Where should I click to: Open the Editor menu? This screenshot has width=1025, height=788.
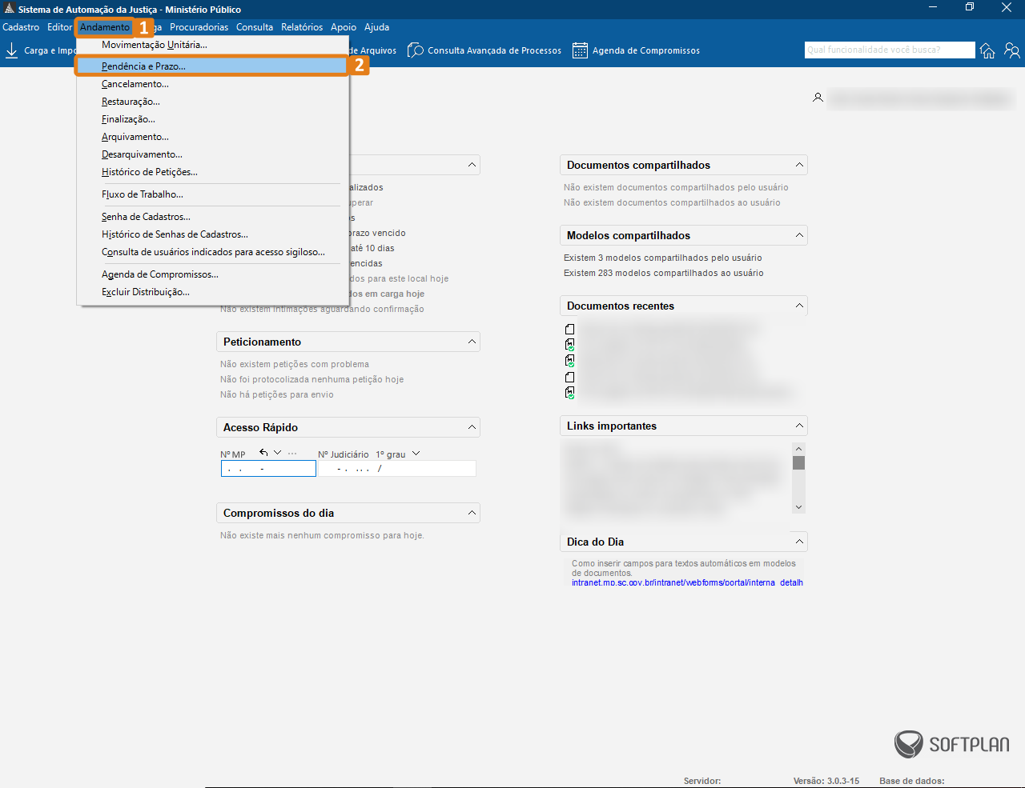click(x=60, y=27)
